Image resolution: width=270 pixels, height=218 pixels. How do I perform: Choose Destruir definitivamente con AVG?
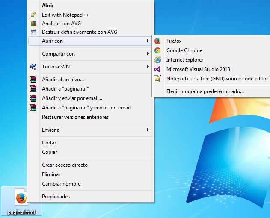pyautogui.click(x=91, y=32)
